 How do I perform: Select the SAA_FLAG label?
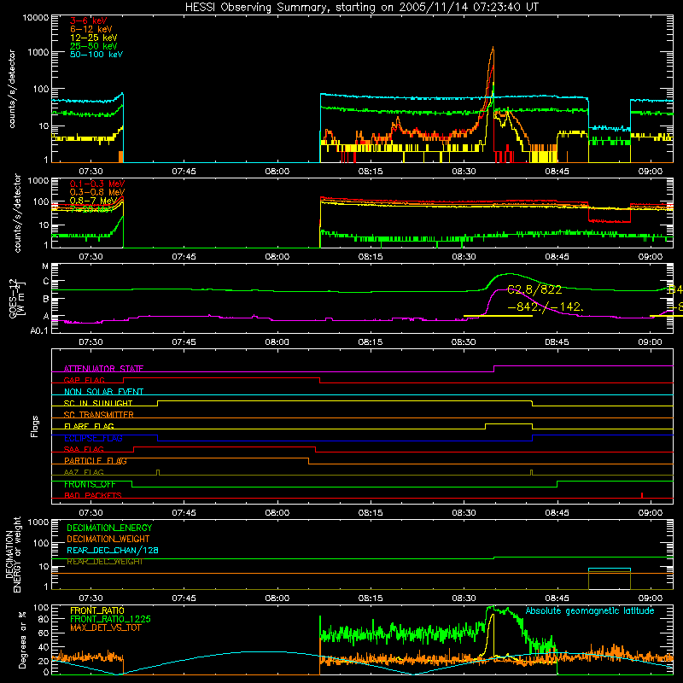84,449
